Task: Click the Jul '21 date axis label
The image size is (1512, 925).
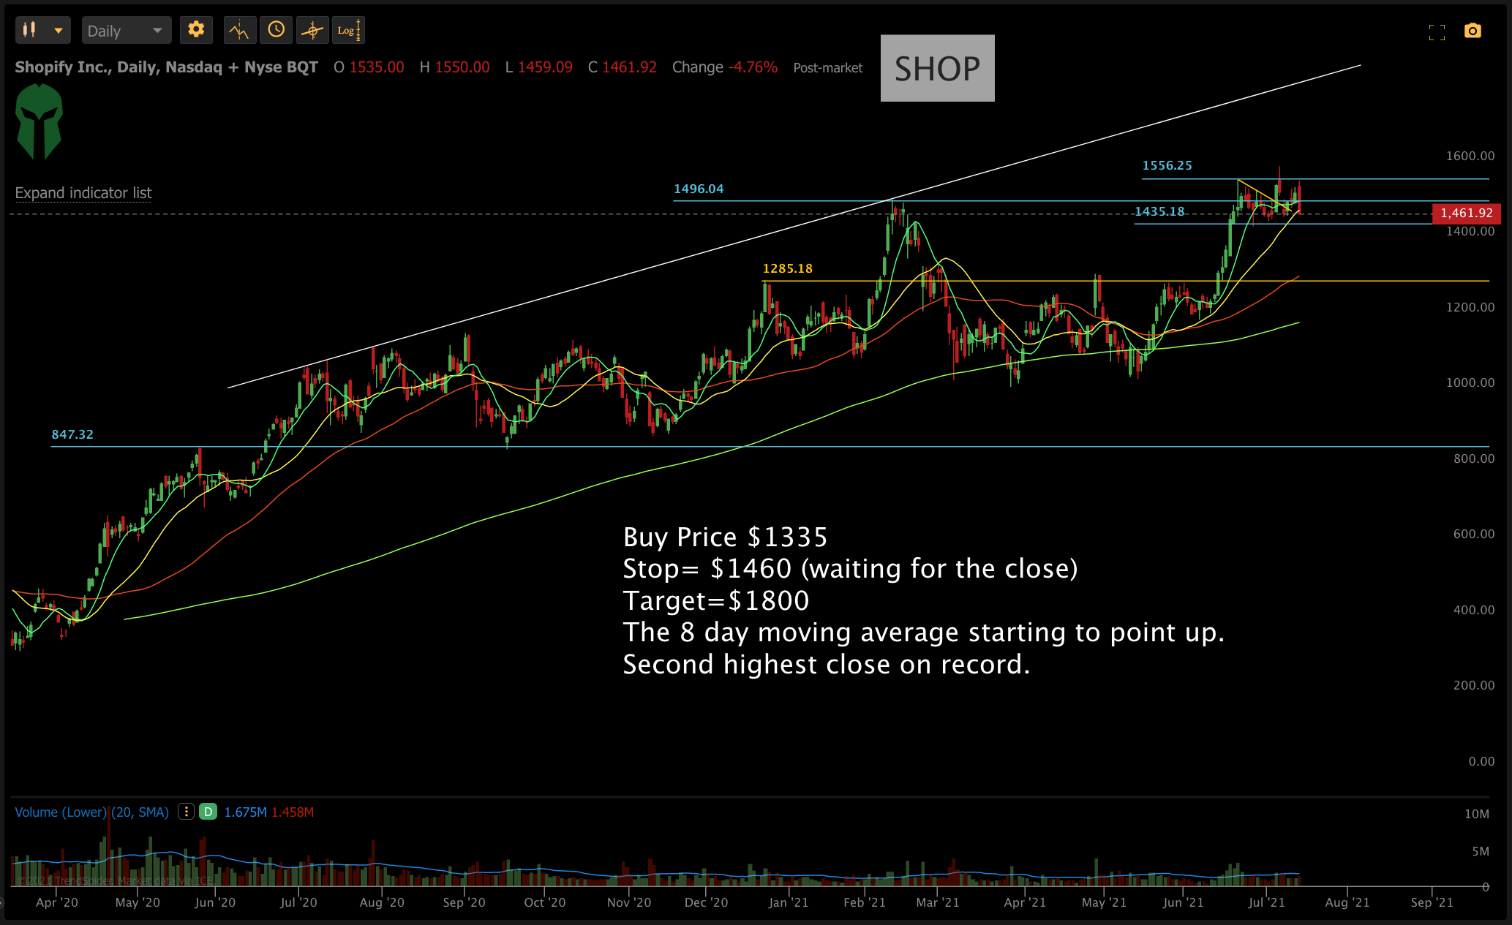Action: click(1266, 902)
